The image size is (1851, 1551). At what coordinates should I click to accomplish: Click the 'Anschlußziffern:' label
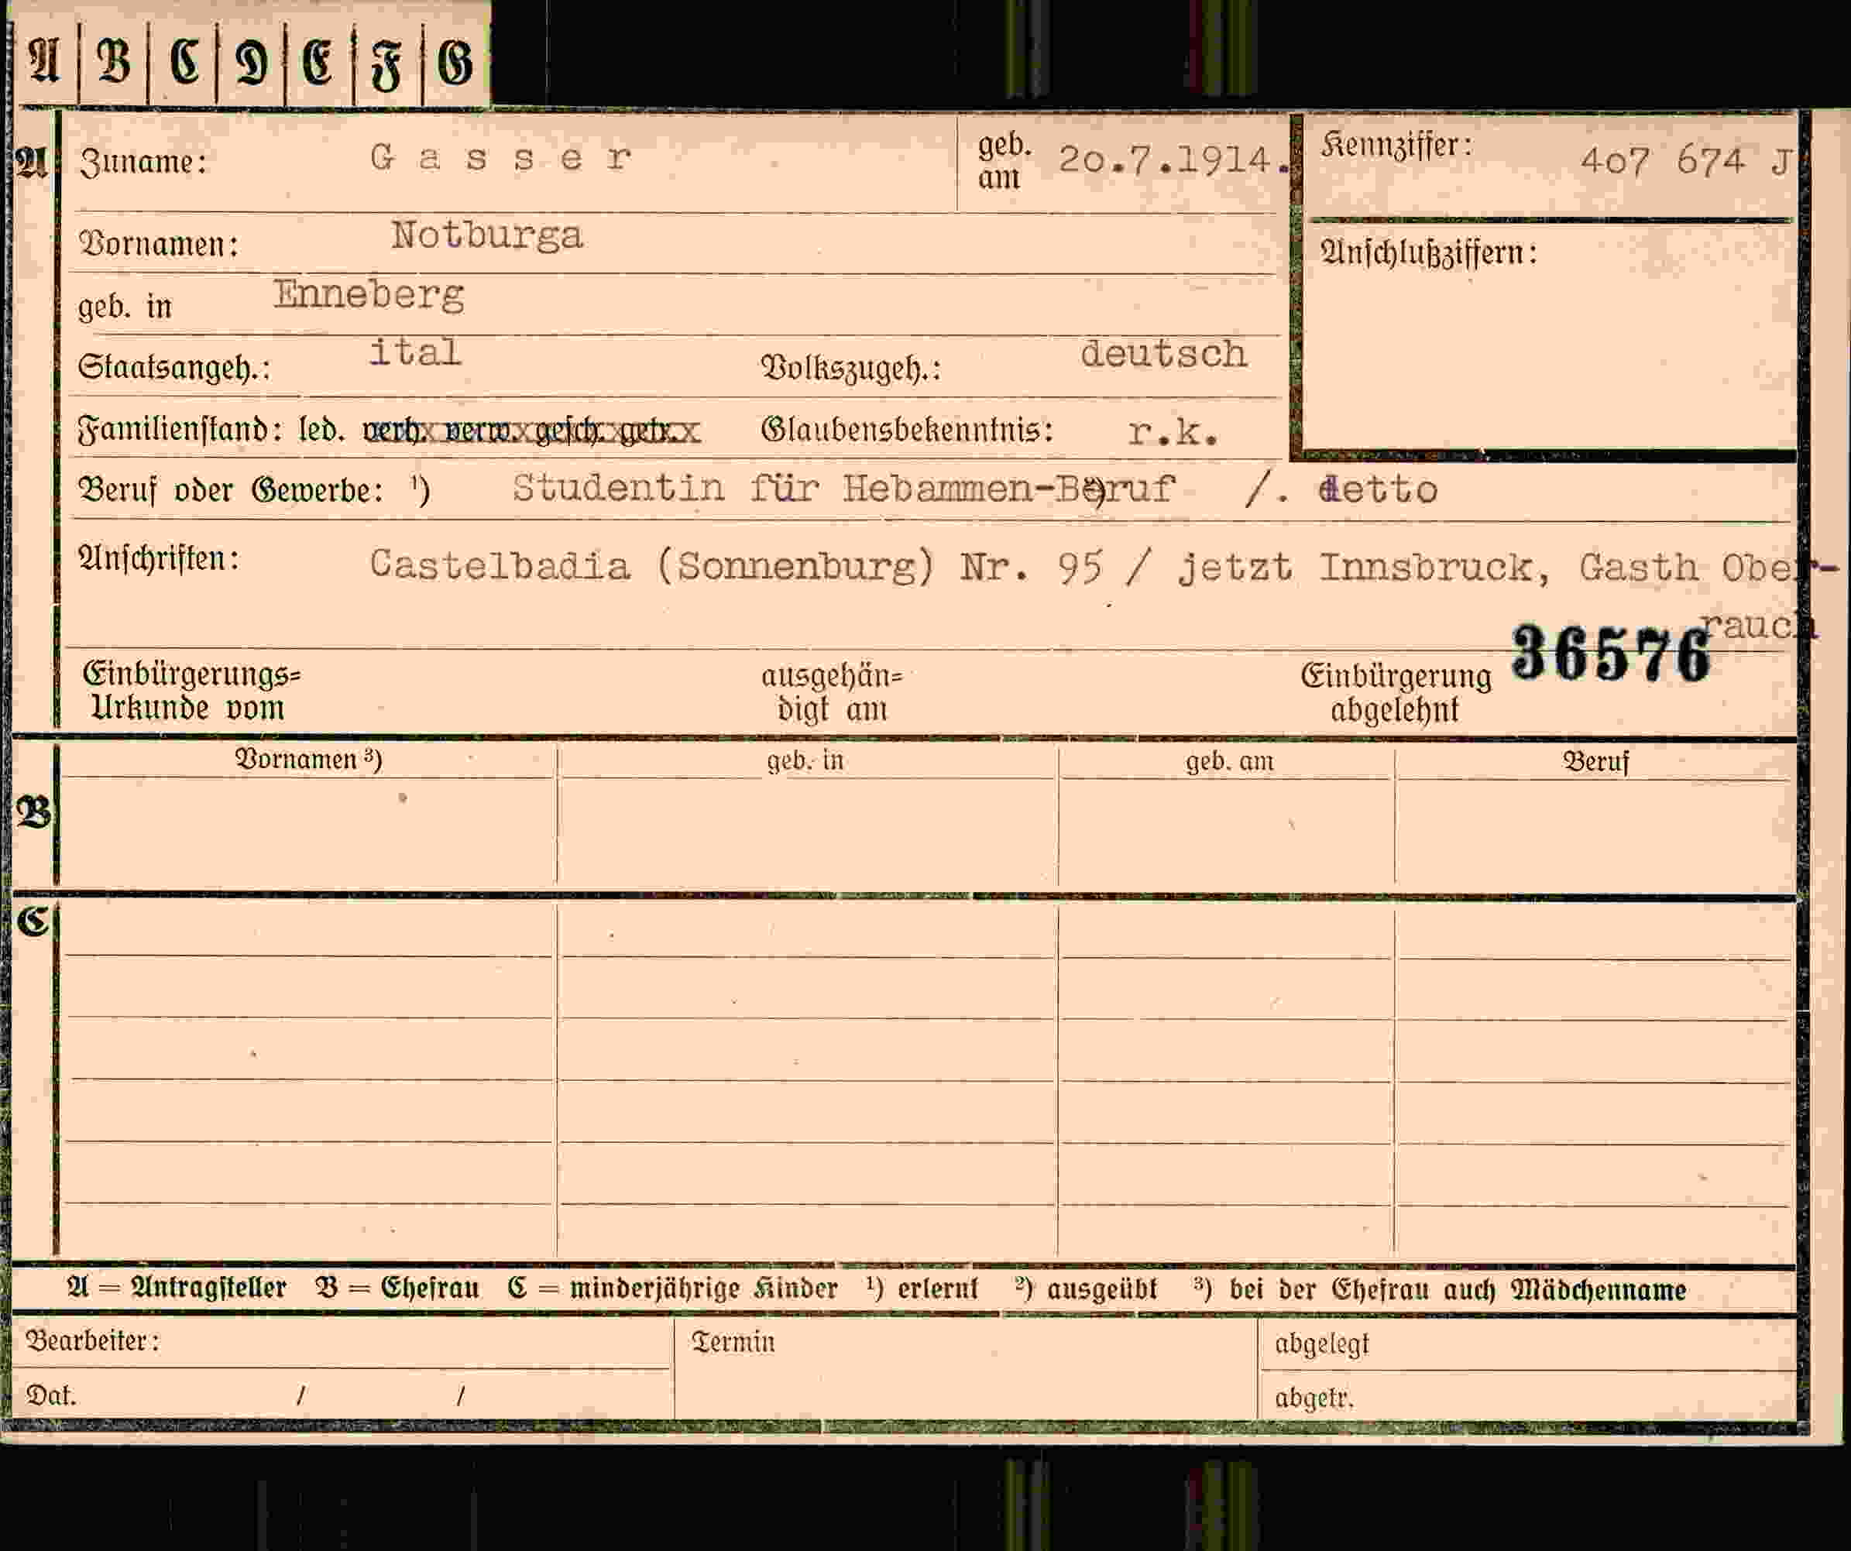pyautogui.click(x=1429, y=254)
